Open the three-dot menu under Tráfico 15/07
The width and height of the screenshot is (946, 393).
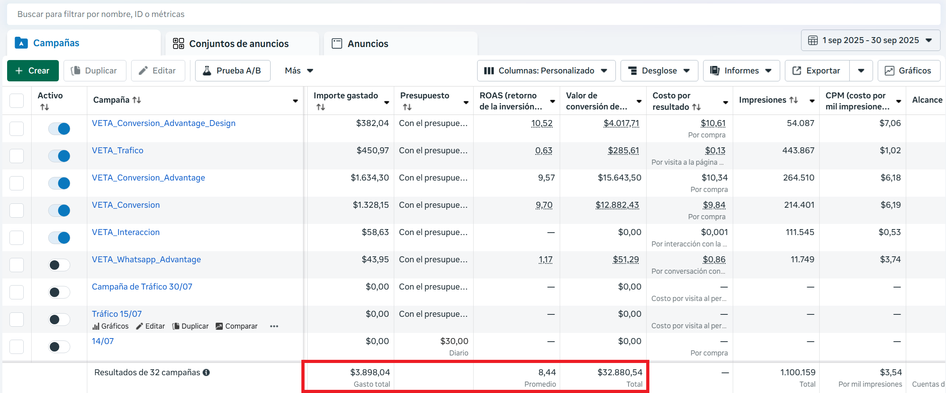coord(274,326)
